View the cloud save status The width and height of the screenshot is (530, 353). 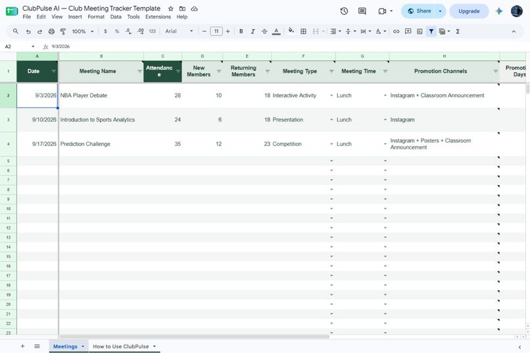(195, 9)
